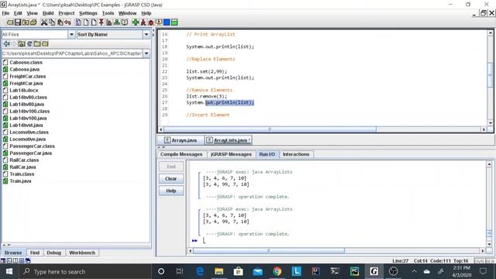496x279 pixels.
Task: Switch to the Arrays.java editor tab
Action: coord(181,140)
